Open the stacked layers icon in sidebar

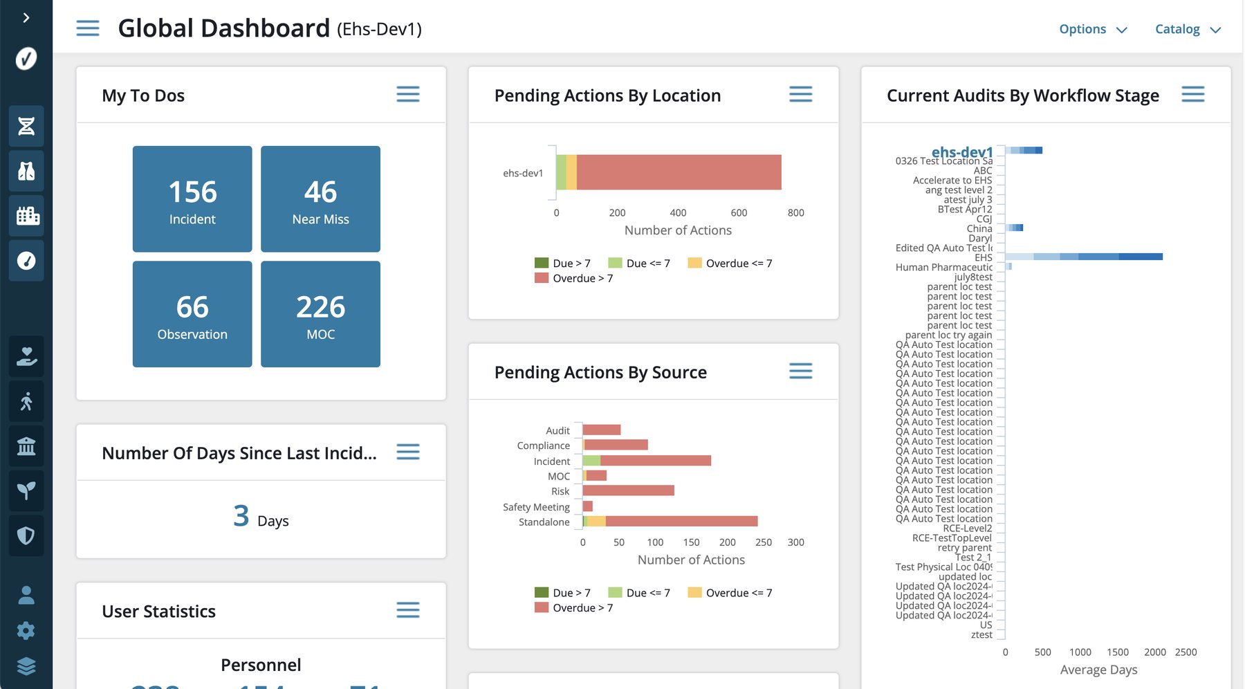26,666
